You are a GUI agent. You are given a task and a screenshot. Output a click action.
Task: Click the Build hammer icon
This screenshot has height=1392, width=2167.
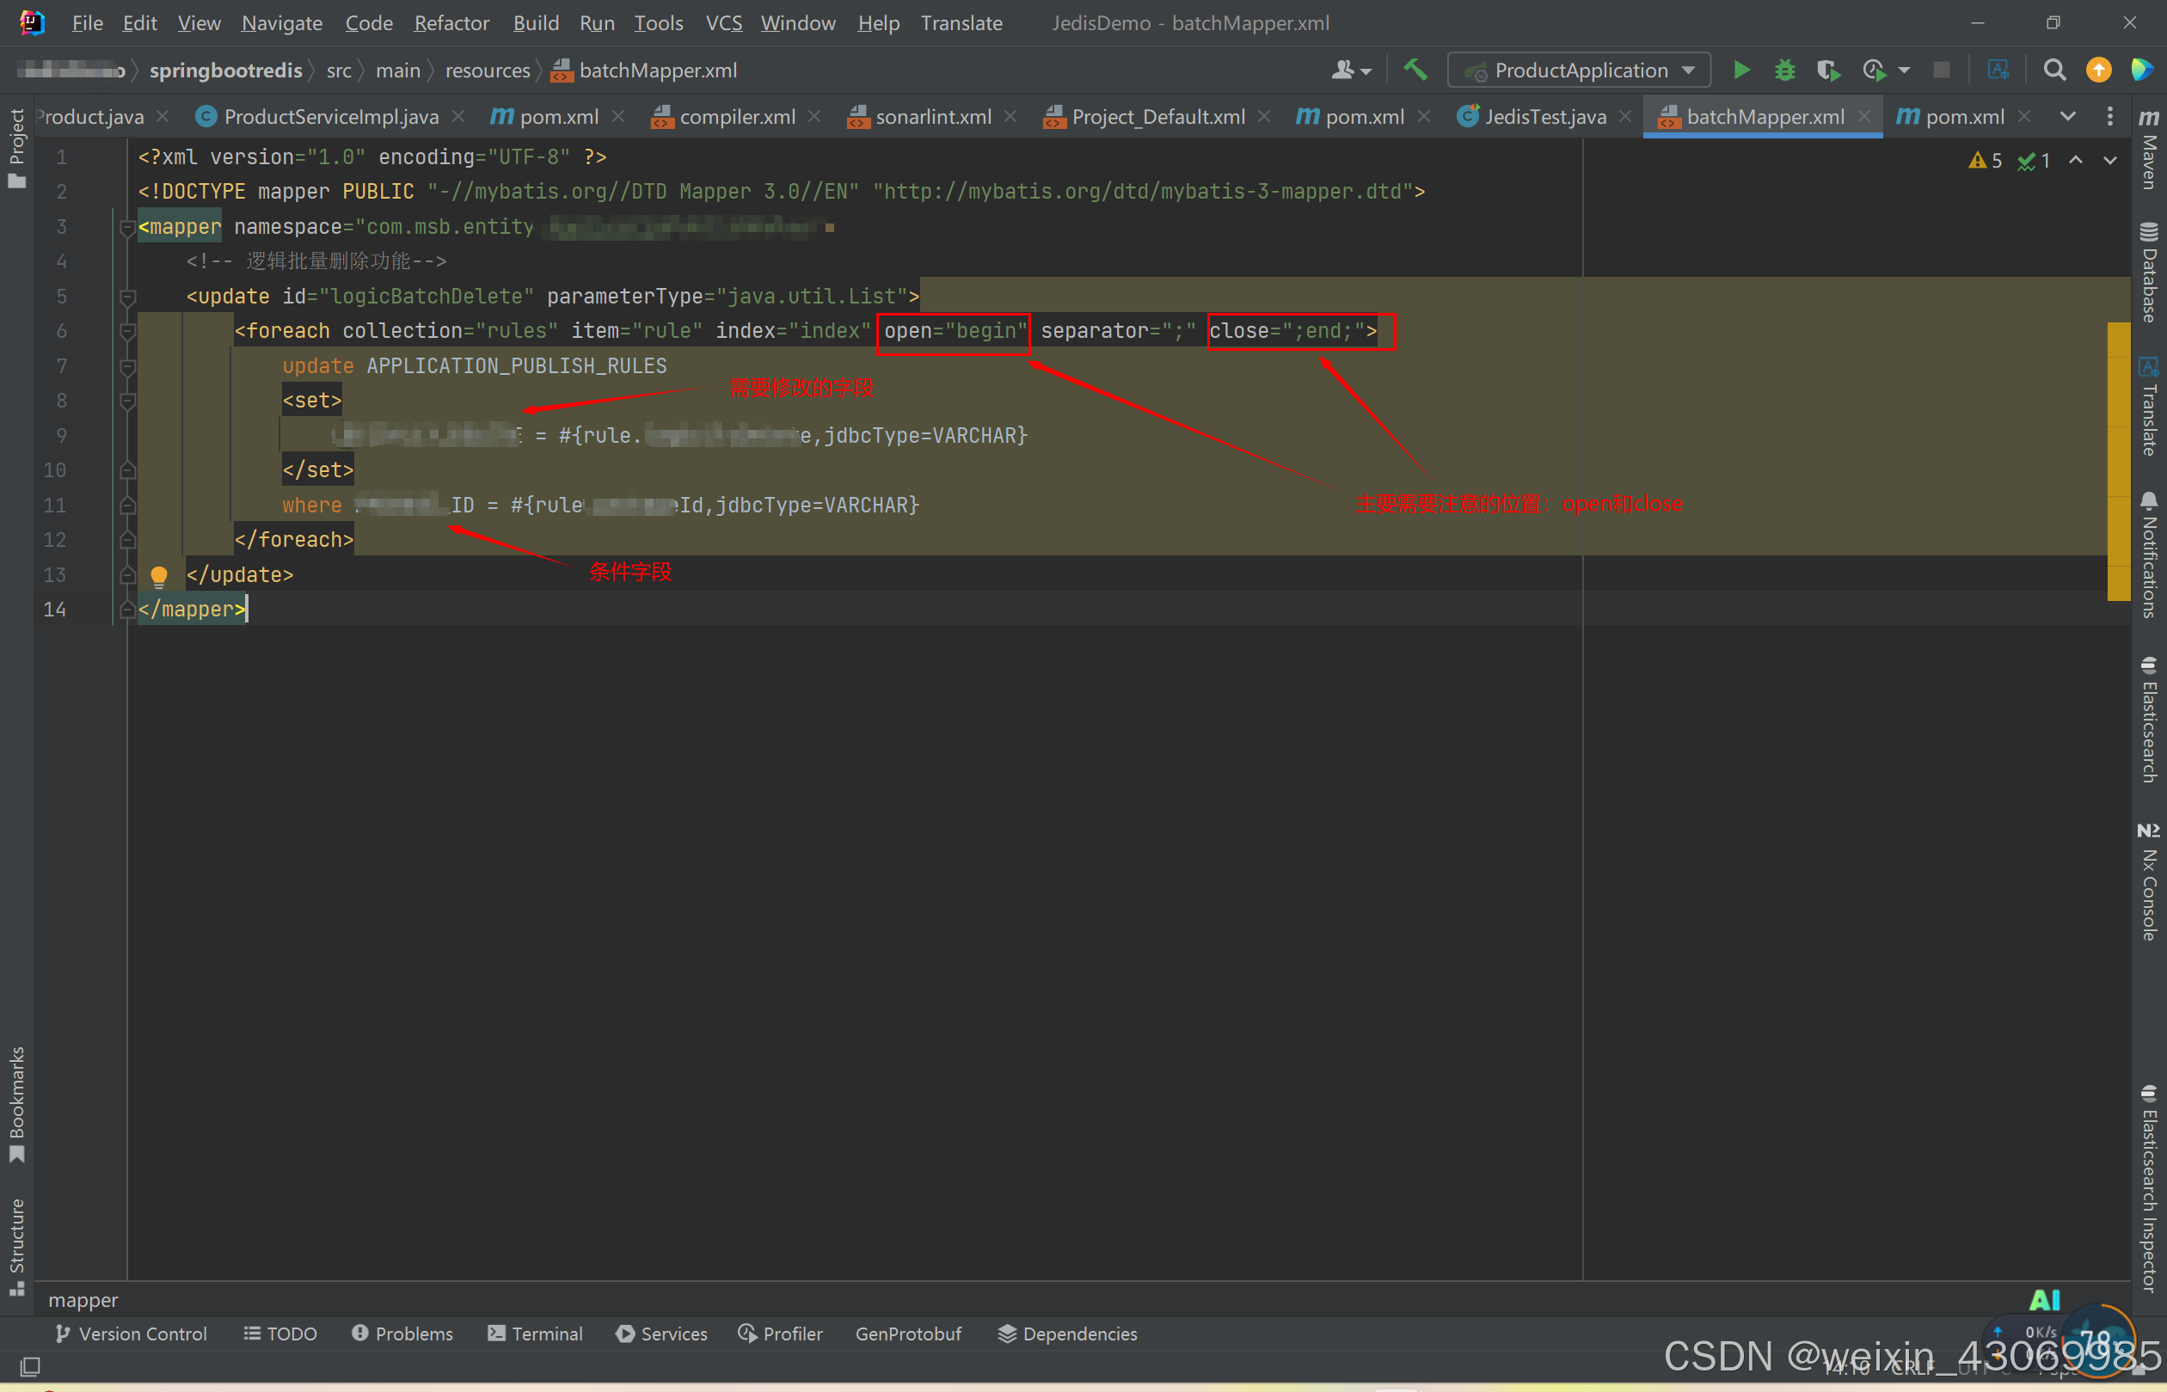[1415, 71]
